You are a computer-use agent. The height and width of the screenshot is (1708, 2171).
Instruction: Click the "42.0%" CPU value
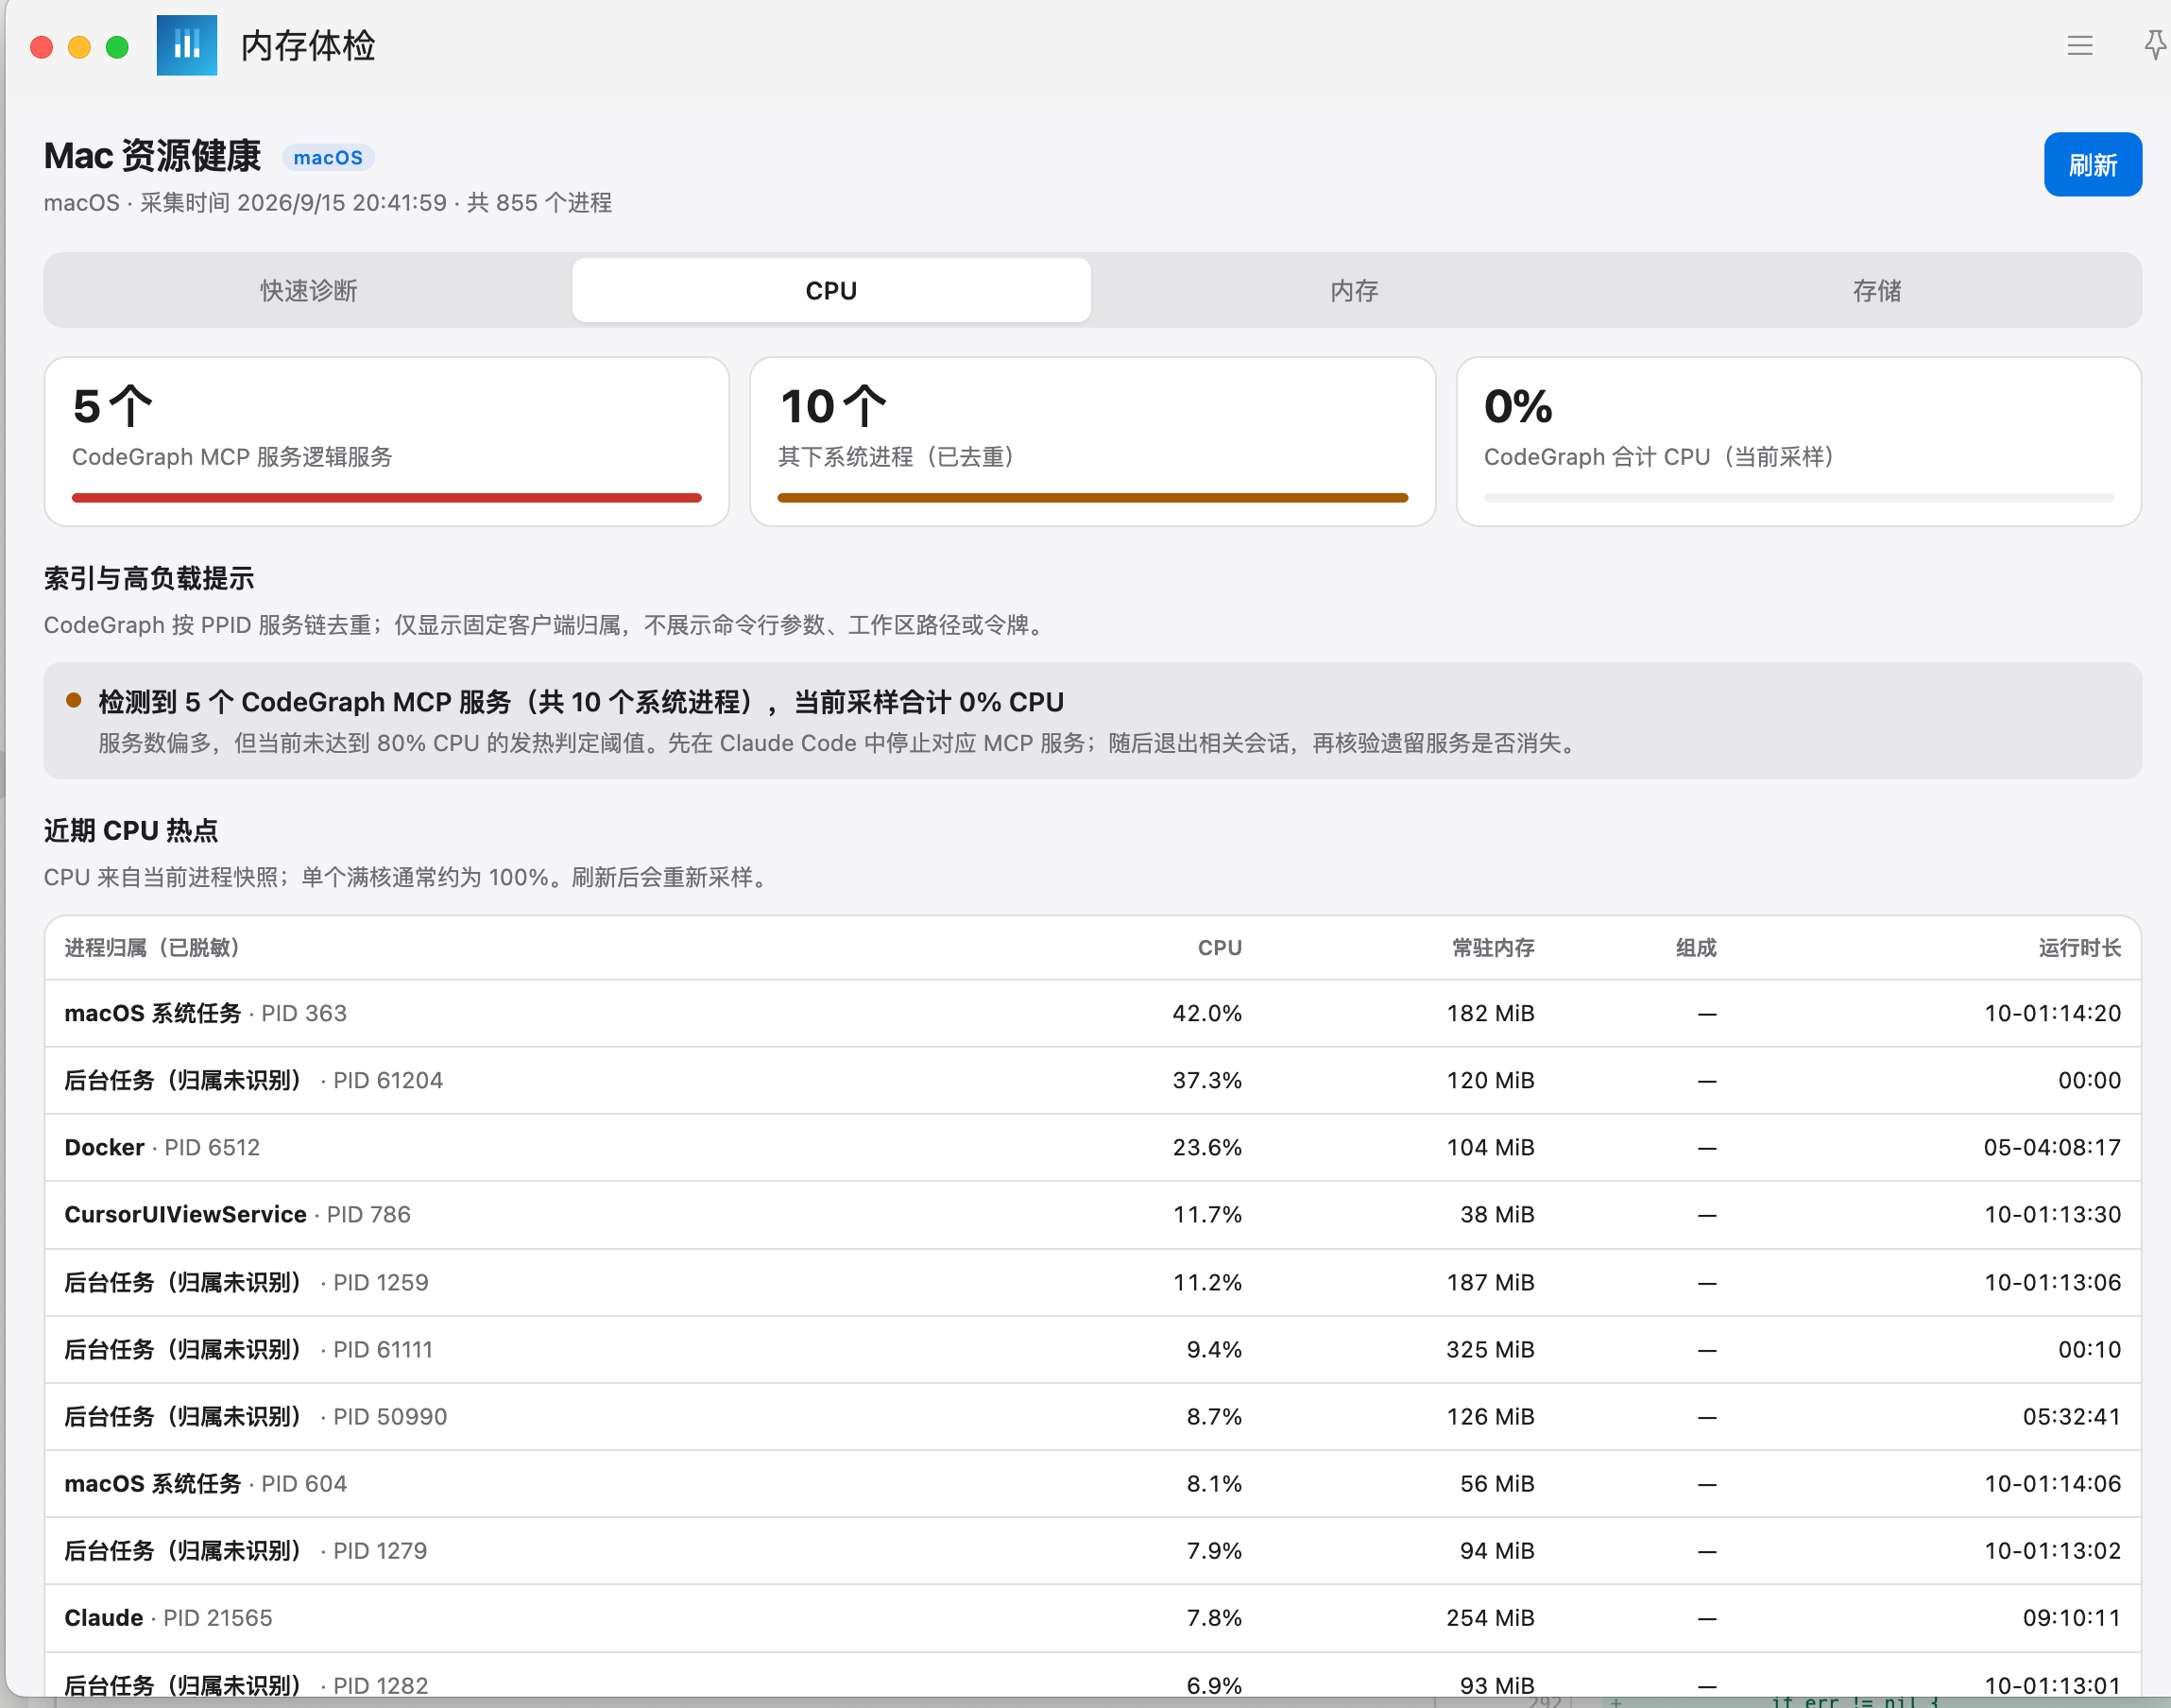click(x=1207, y=1013)
